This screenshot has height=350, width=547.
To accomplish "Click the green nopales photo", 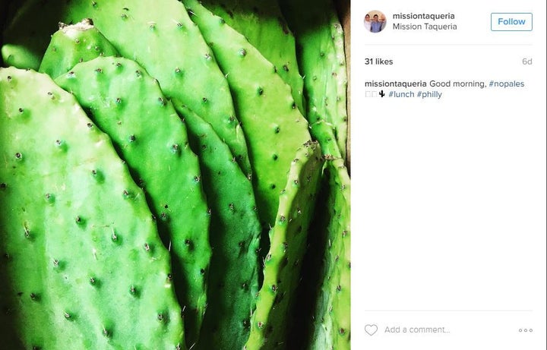I will click(x=175, y=175).
